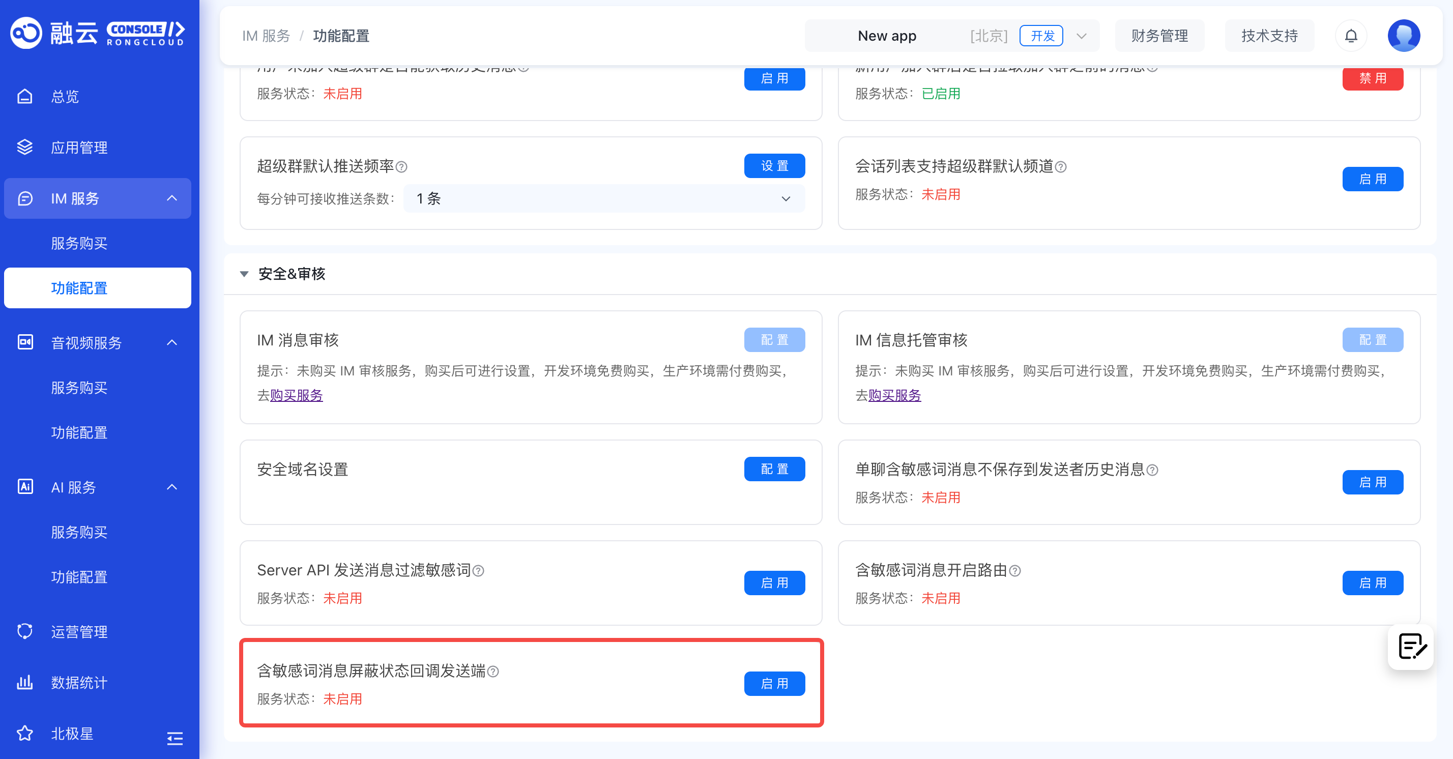Go to 服务购买 under IM 服务

pyautogui.click(x=79, y=243)
